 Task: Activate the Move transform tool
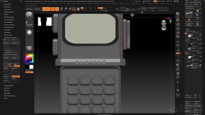click(x=61, y=9)
